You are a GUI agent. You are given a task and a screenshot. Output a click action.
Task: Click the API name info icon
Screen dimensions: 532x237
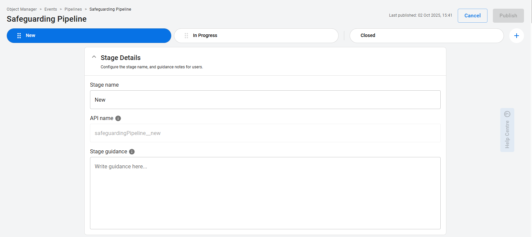118,118
